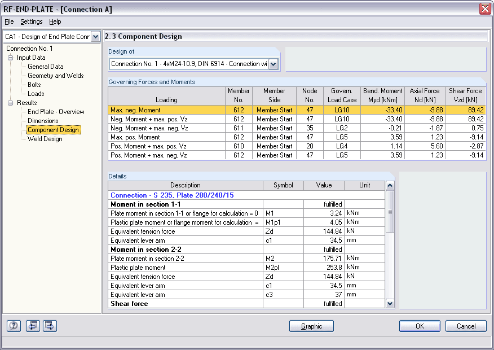Collapse the Input Data tree node
The height and width of the screenshot is (350, 494).
pos(10,58)
